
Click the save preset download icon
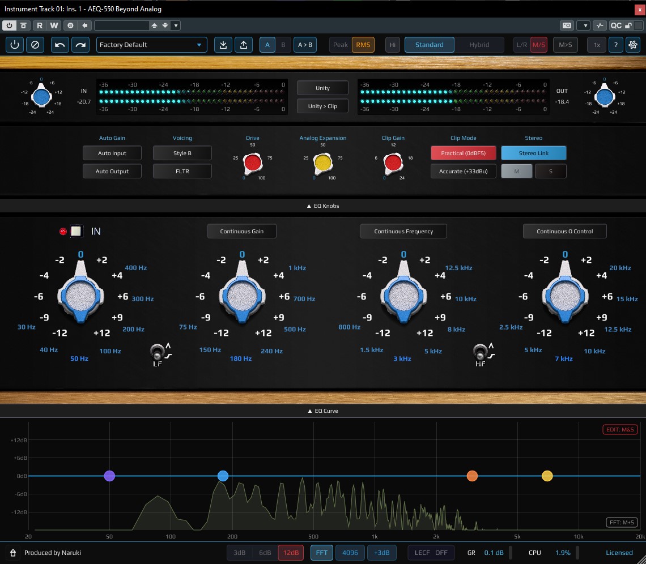tap(223, 45)
